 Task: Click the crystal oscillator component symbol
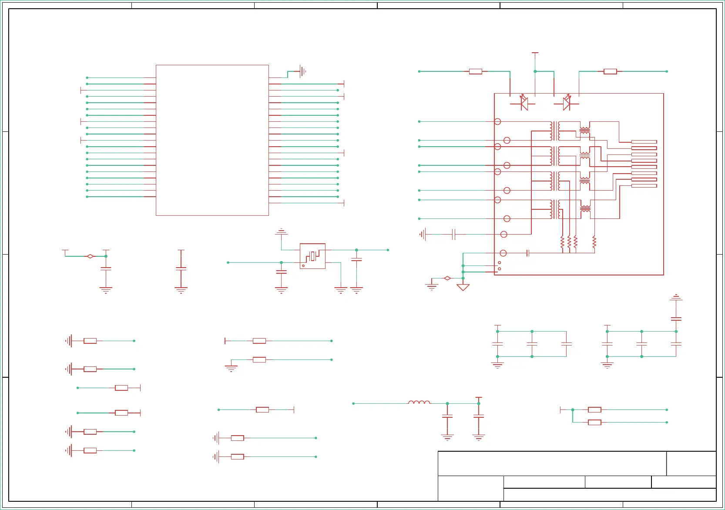[312, 256]
